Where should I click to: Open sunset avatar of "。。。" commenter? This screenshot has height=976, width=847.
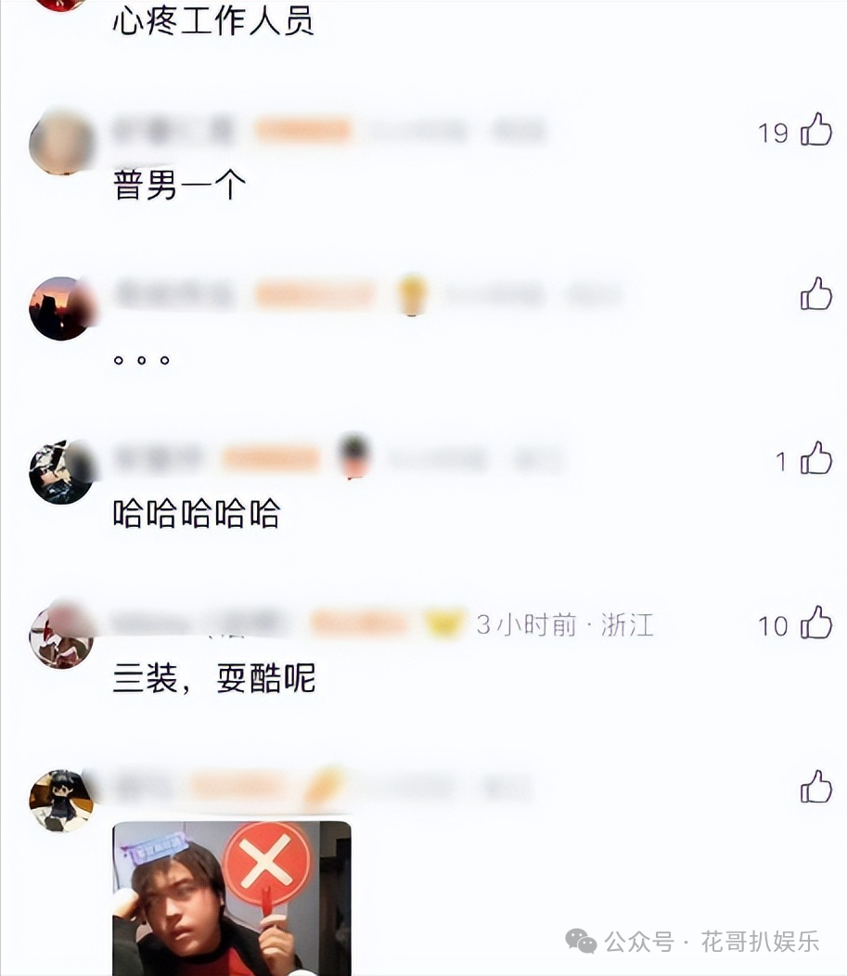tap(61, 308)
